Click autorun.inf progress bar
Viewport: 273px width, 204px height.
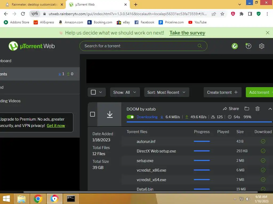point(202,141)
